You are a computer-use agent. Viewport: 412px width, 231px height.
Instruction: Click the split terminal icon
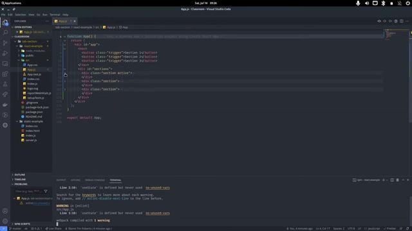point(392,180)
